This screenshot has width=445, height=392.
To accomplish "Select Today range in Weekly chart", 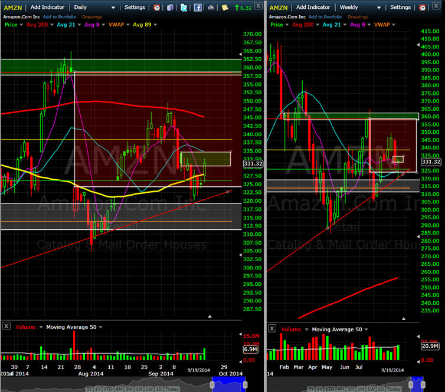I will pyautogui.click(x=394, y=389).
